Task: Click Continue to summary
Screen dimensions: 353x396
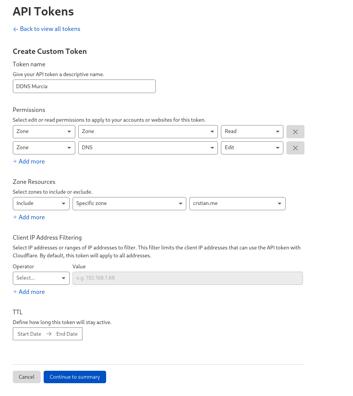Action: pos(75,377)
